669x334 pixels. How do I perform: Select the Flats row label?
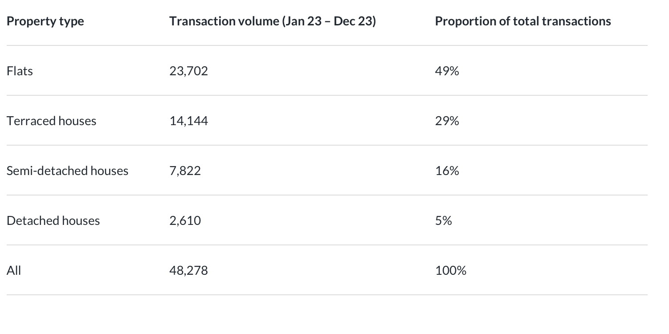[20, 71]
